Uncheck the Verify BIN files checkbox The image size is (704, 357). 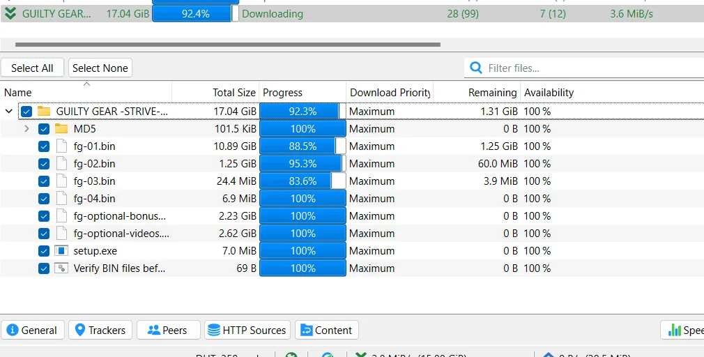click(43, 268)
